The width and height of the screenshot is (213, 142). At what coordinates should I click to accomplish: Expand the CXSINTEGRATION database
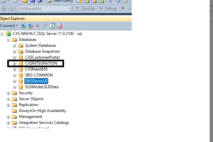[x=15, y=64]
